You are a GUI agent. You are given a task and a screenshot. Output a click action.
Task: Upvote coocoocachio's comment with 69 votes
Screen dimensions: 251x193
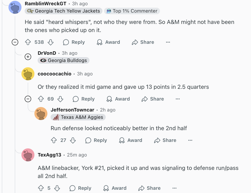point(41,99)
